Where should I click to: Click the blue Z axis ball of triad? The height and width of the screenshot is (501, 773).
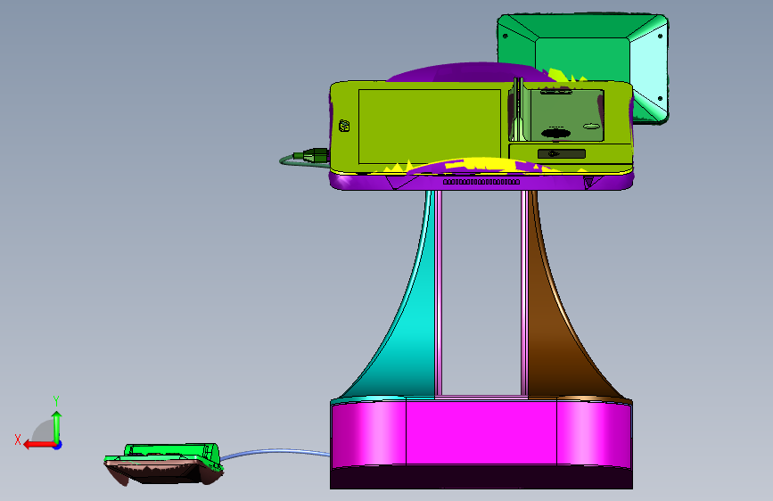click(x=58, y=445)
